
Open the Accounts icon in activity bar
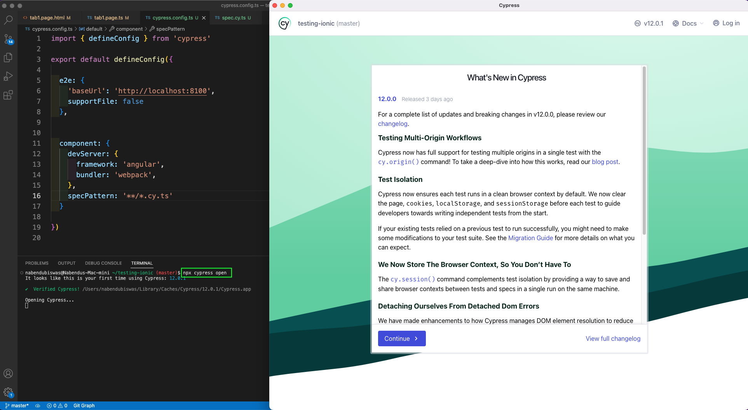pos(8,373)
